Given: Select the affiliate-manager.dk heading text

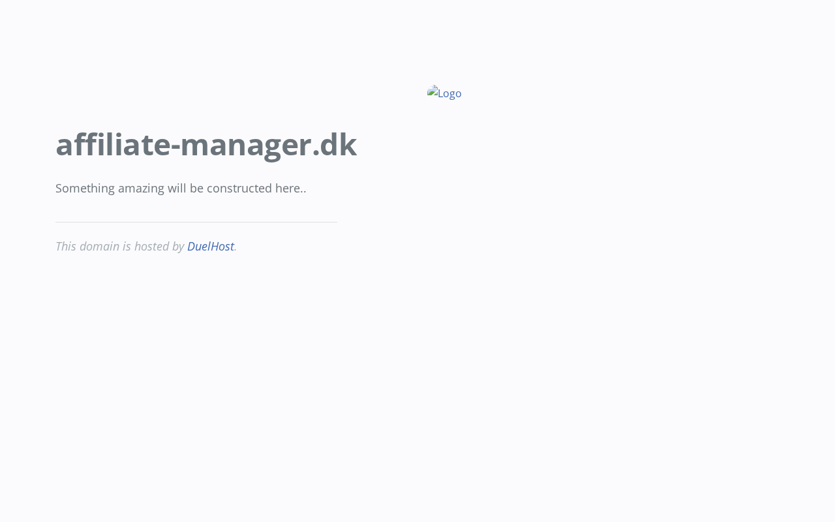Looking at the screenshot, I should point(206,144).
